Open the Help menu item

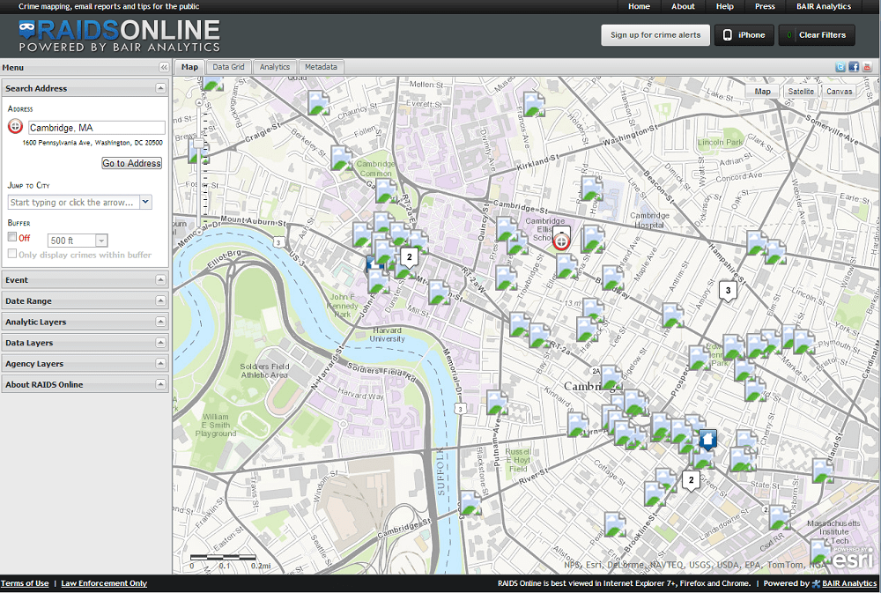724,6
